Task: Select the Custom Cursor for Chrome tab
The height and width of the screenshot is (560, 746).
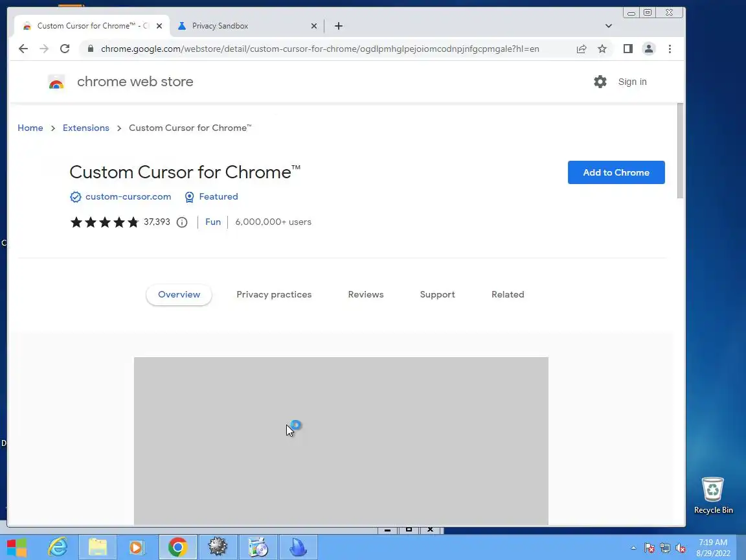Action: point(93,26)
